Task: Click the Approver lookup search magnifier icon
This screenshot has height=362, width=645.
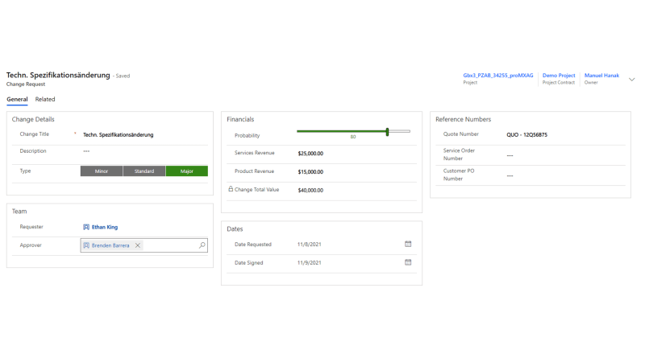Action: tap(202, 245)
